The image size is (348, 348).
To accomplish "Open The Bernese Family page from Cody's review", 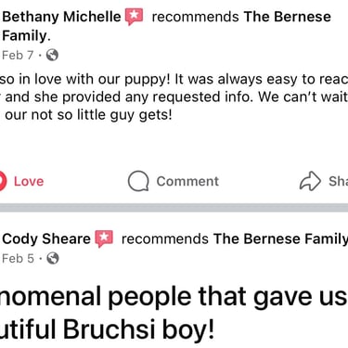I will point(280,238).
